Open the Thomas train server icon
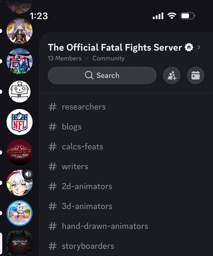Image resolution: width=213 pixels, height=256 pixels. (19, 213)
